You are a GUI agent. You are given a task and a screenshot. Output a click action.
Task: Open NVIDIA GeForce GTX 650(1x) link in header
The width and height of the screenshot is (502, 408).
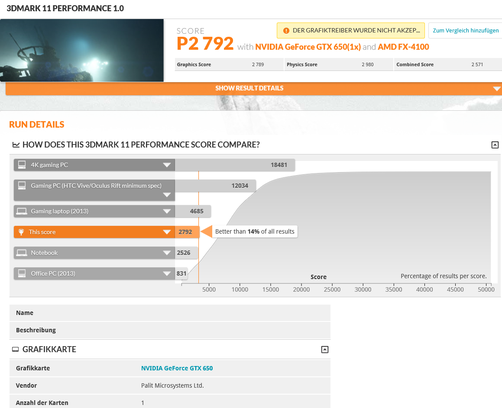coord(308,47)
